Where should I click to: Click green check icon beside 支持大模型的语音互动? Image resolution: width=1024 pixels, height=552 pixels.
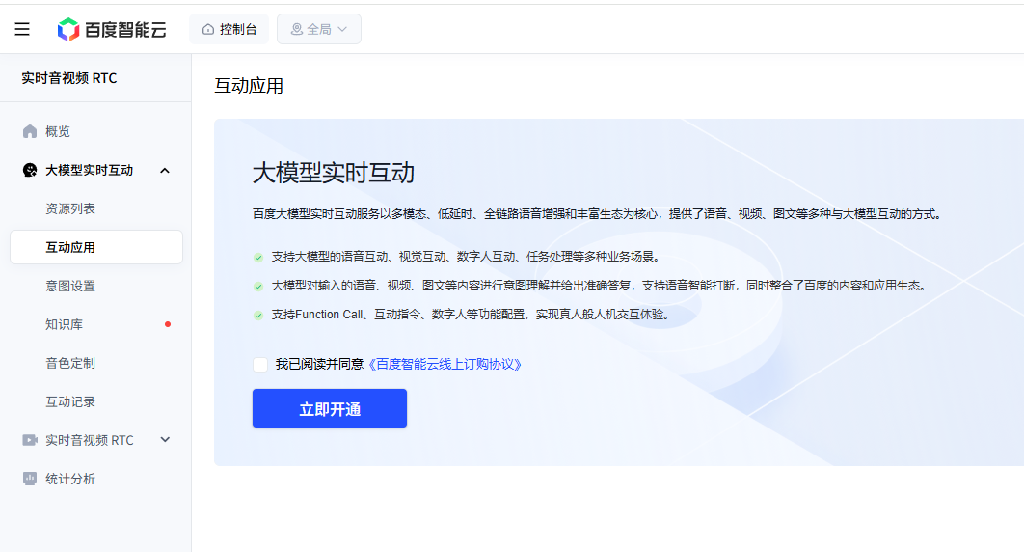[x=258, y=258]
